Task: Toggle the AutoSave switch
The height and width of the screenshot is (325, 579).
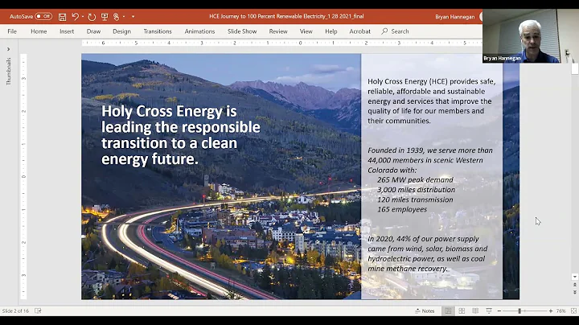Action: coord(43,17)
